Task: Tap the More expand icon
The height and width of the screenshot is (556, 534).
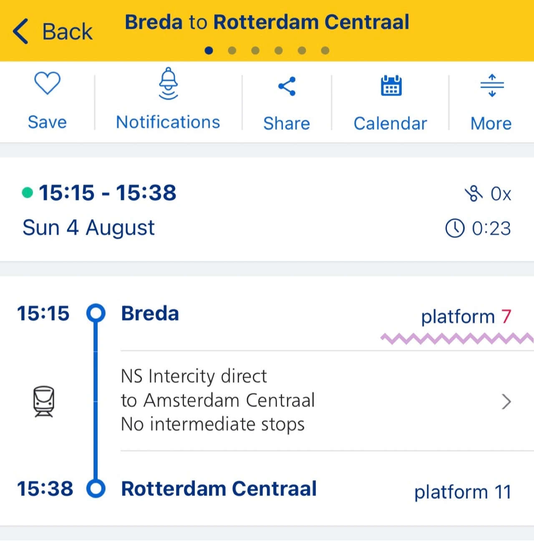Action: (492, 86)
